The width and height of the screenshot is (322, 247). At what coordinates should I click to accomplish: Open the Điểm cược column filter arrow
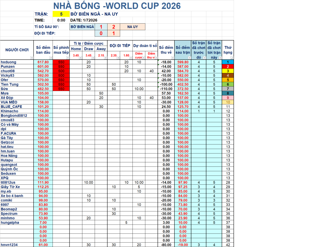click(143, 58)
